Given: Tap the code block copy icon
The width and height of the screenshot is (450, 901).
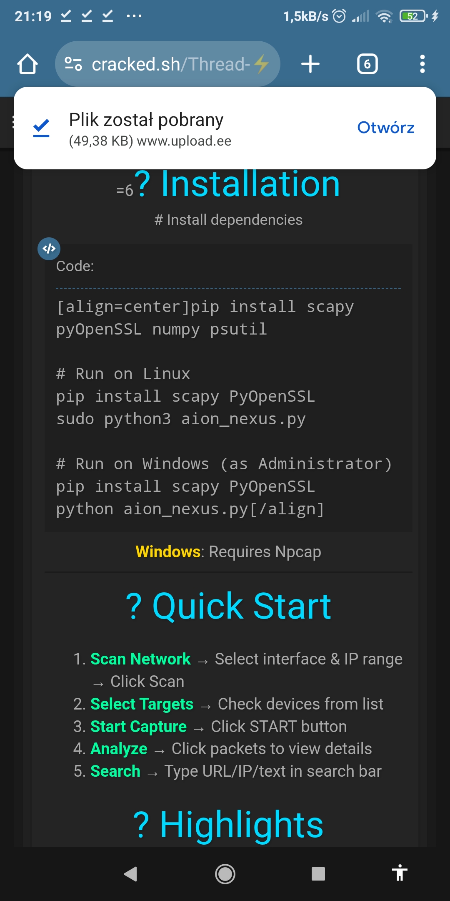Looking at the screenshot, I should [x=49, y=249].
